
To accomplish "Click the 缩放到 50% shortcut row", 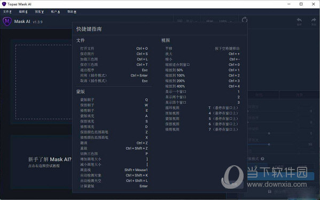I will pos(202,70).
